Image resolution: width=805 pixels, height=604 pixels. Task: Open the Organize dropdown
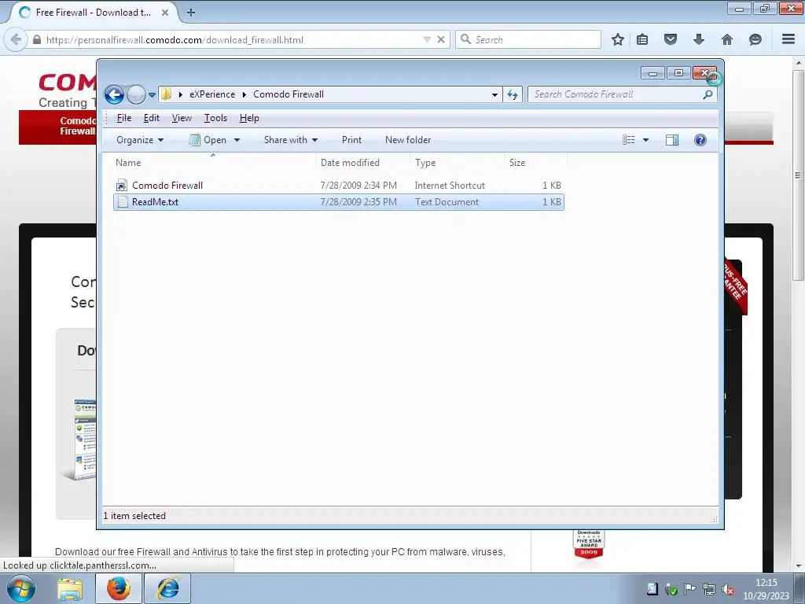(x=140, y=140)
